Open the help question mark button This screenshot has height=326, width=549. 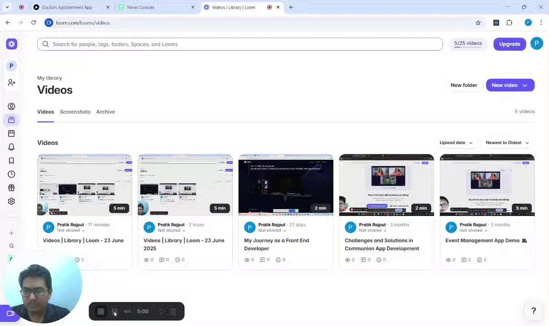(x=534, y=311)
